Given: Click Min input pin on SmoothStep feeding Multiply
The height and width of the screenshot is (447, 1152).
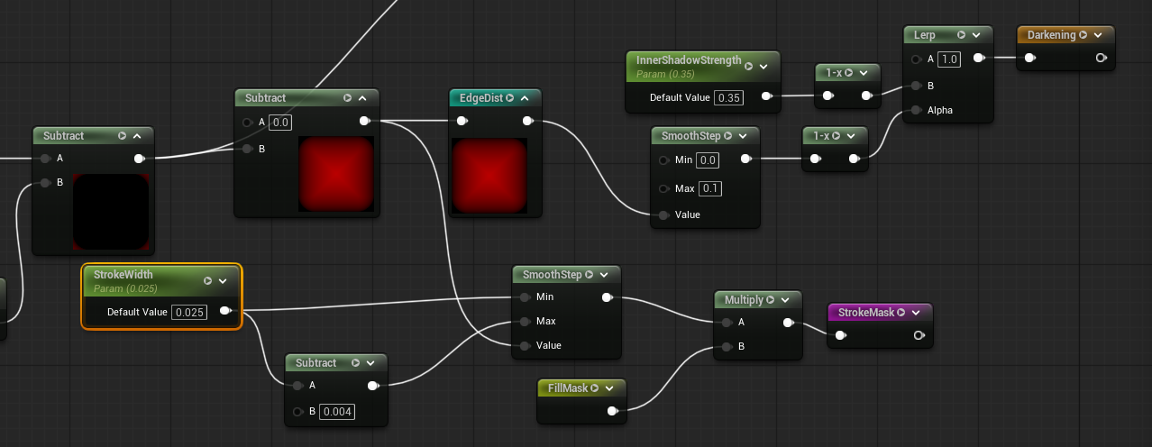Looking at the screenshot, I should [524, 296].
